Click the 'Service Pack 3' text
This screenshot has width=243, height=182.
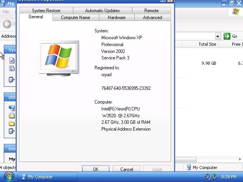click(115, 58)
